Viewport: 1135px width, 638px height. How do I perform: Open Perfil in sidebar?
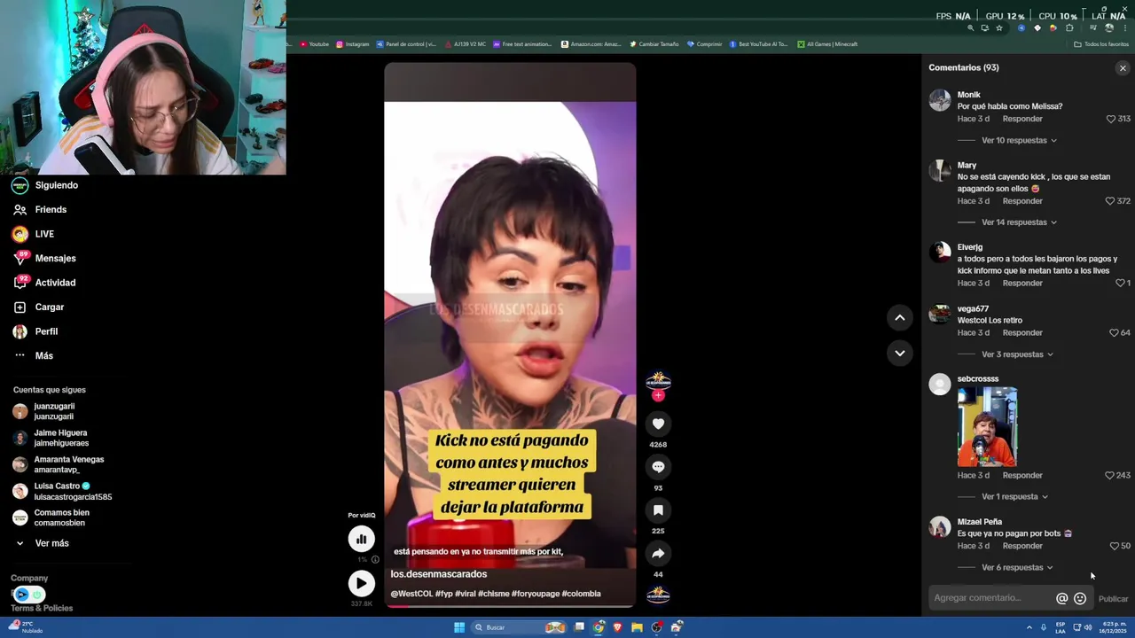point(46,331)
